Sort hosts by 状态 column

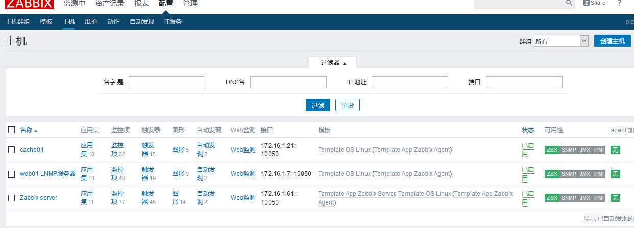(528, 130)
